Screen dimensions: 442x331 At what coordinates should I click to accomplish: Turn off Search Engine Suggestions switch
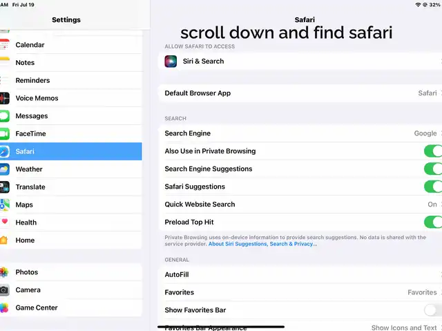coord(432,169)
